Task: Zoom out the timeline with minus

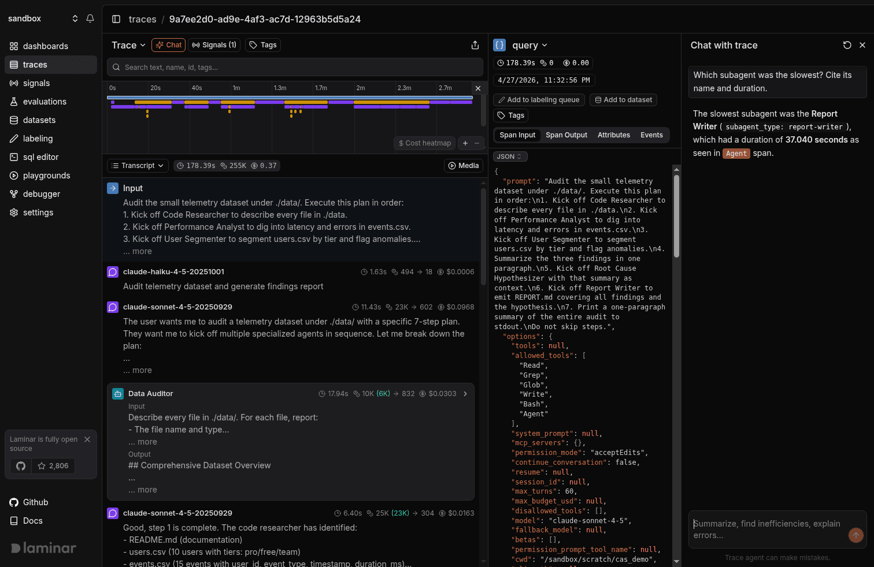Action: (x=477, y=143)
